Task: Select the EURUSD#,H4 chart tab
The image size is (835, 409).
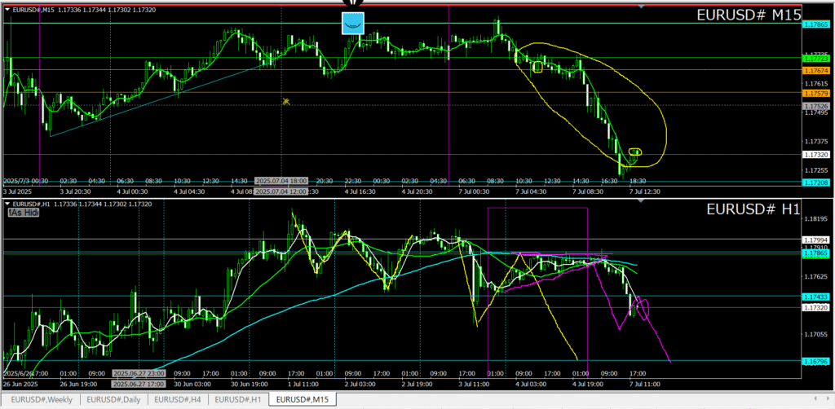Action: 176,399
